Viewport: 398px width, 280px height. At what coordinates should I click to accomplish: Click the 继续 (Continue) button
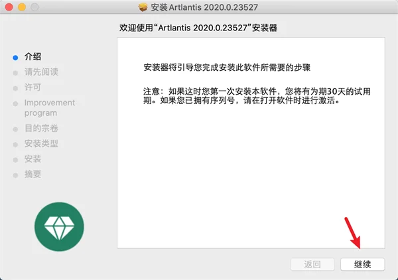point(362,264)
